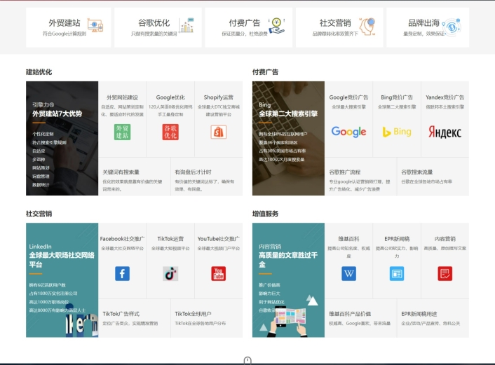Click the 外贸建站7大优势 banner image
495x365 pixels.
(x=62, y=139)
